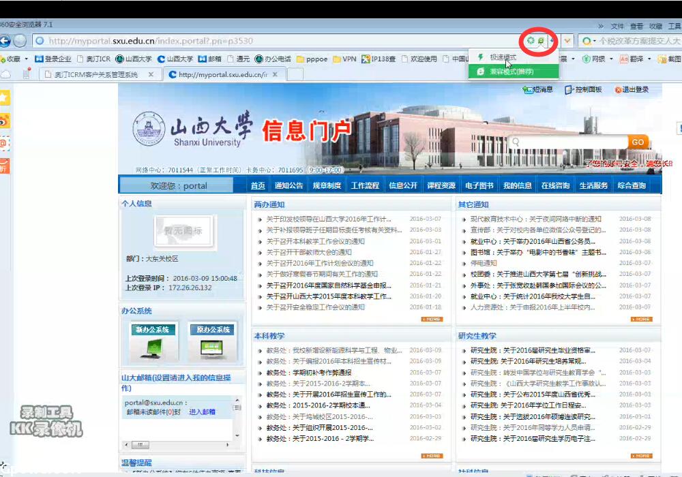
Task: Click the 进入邮箱 link
Action: (x=202, y=412)
